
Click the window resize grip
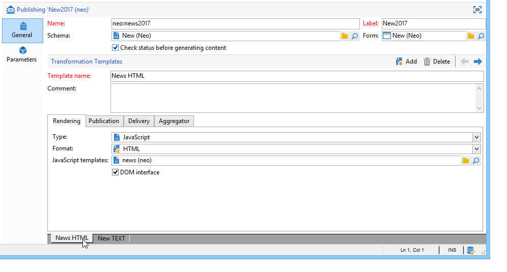click(x=483, y=253)
